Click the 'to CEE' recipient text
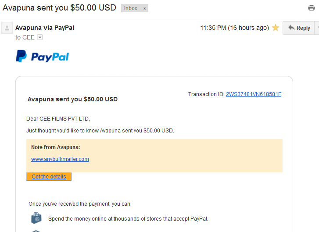The image size is (319, 232). click(x=25, y=37)
